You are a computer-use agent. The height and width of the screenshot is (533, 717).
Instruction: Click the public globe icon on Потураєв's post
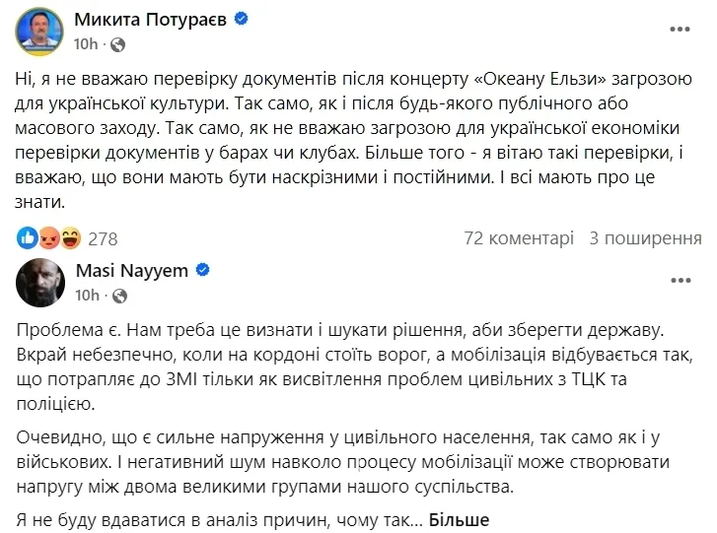118,44
